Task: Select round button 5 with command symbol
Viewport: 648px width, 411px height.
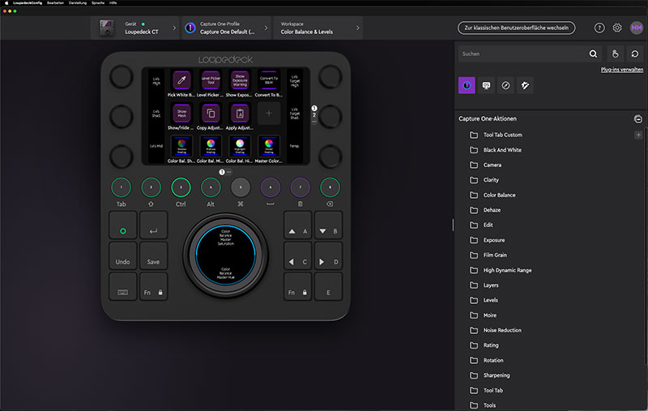Action: (241, 187)
